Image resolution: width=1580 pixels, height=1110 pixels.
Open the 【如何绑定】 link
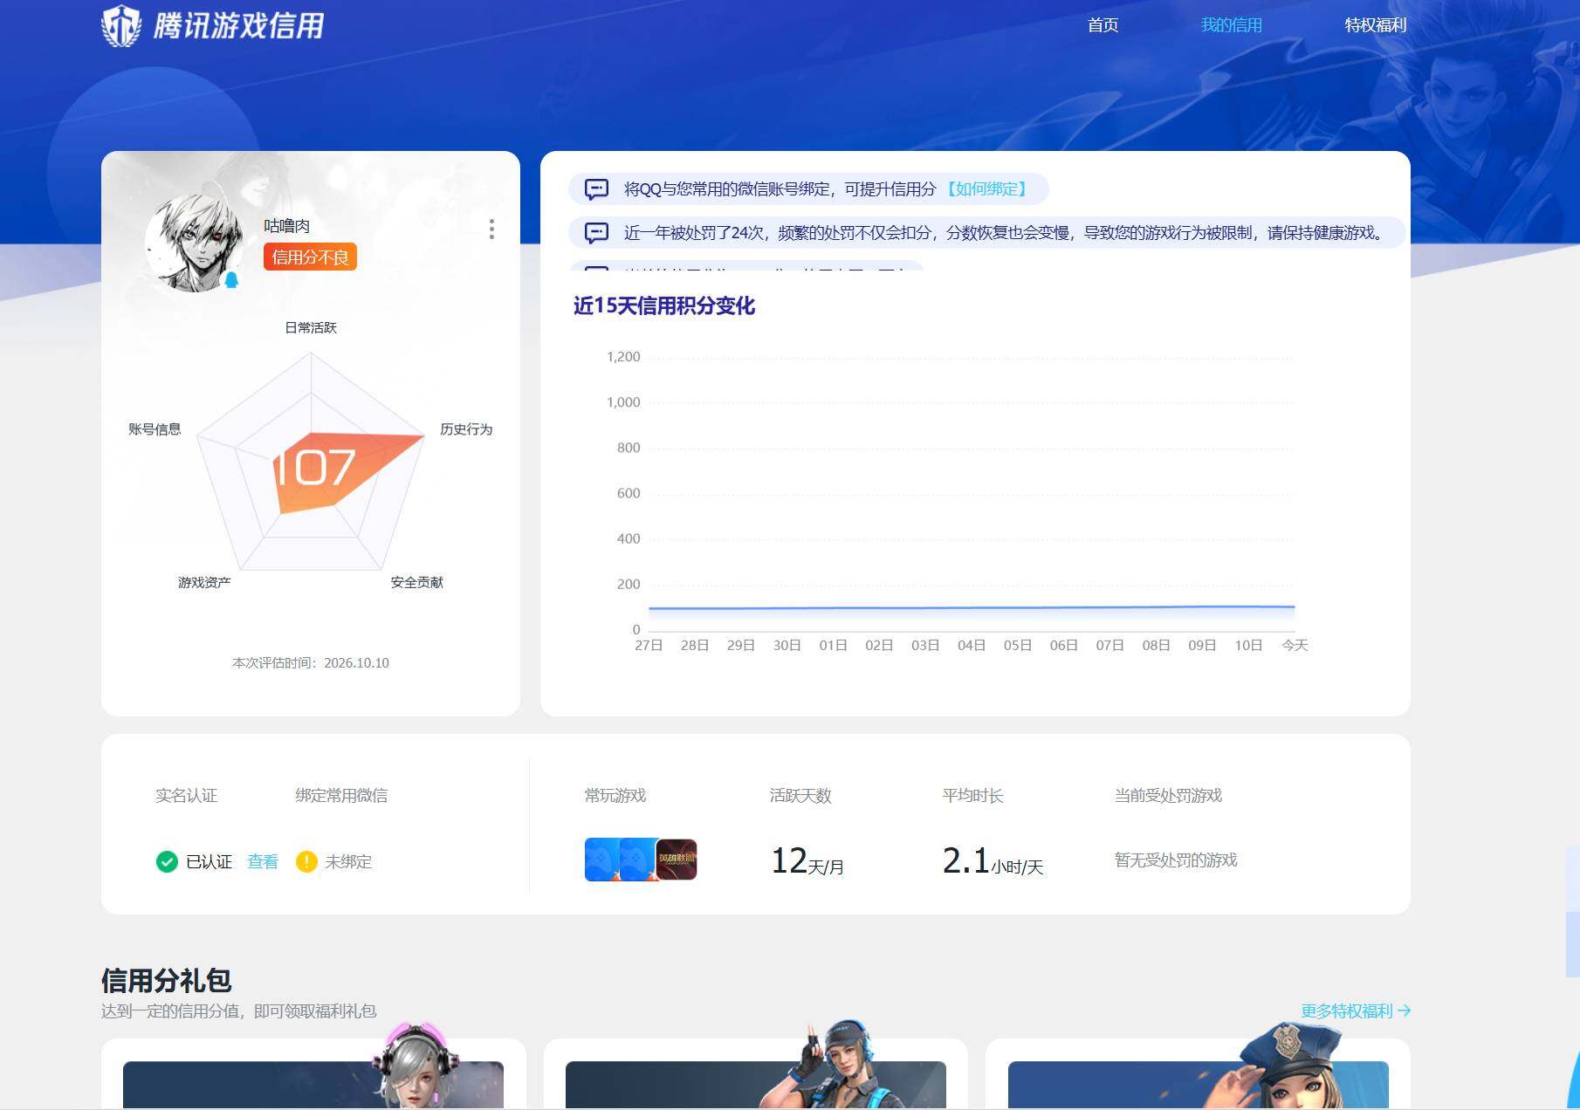(x=987, y=188)
